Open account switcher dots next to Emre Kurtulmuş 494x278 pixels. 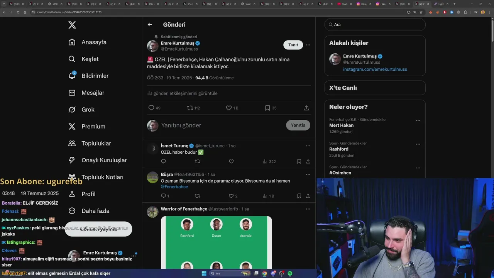click(134, 256)
